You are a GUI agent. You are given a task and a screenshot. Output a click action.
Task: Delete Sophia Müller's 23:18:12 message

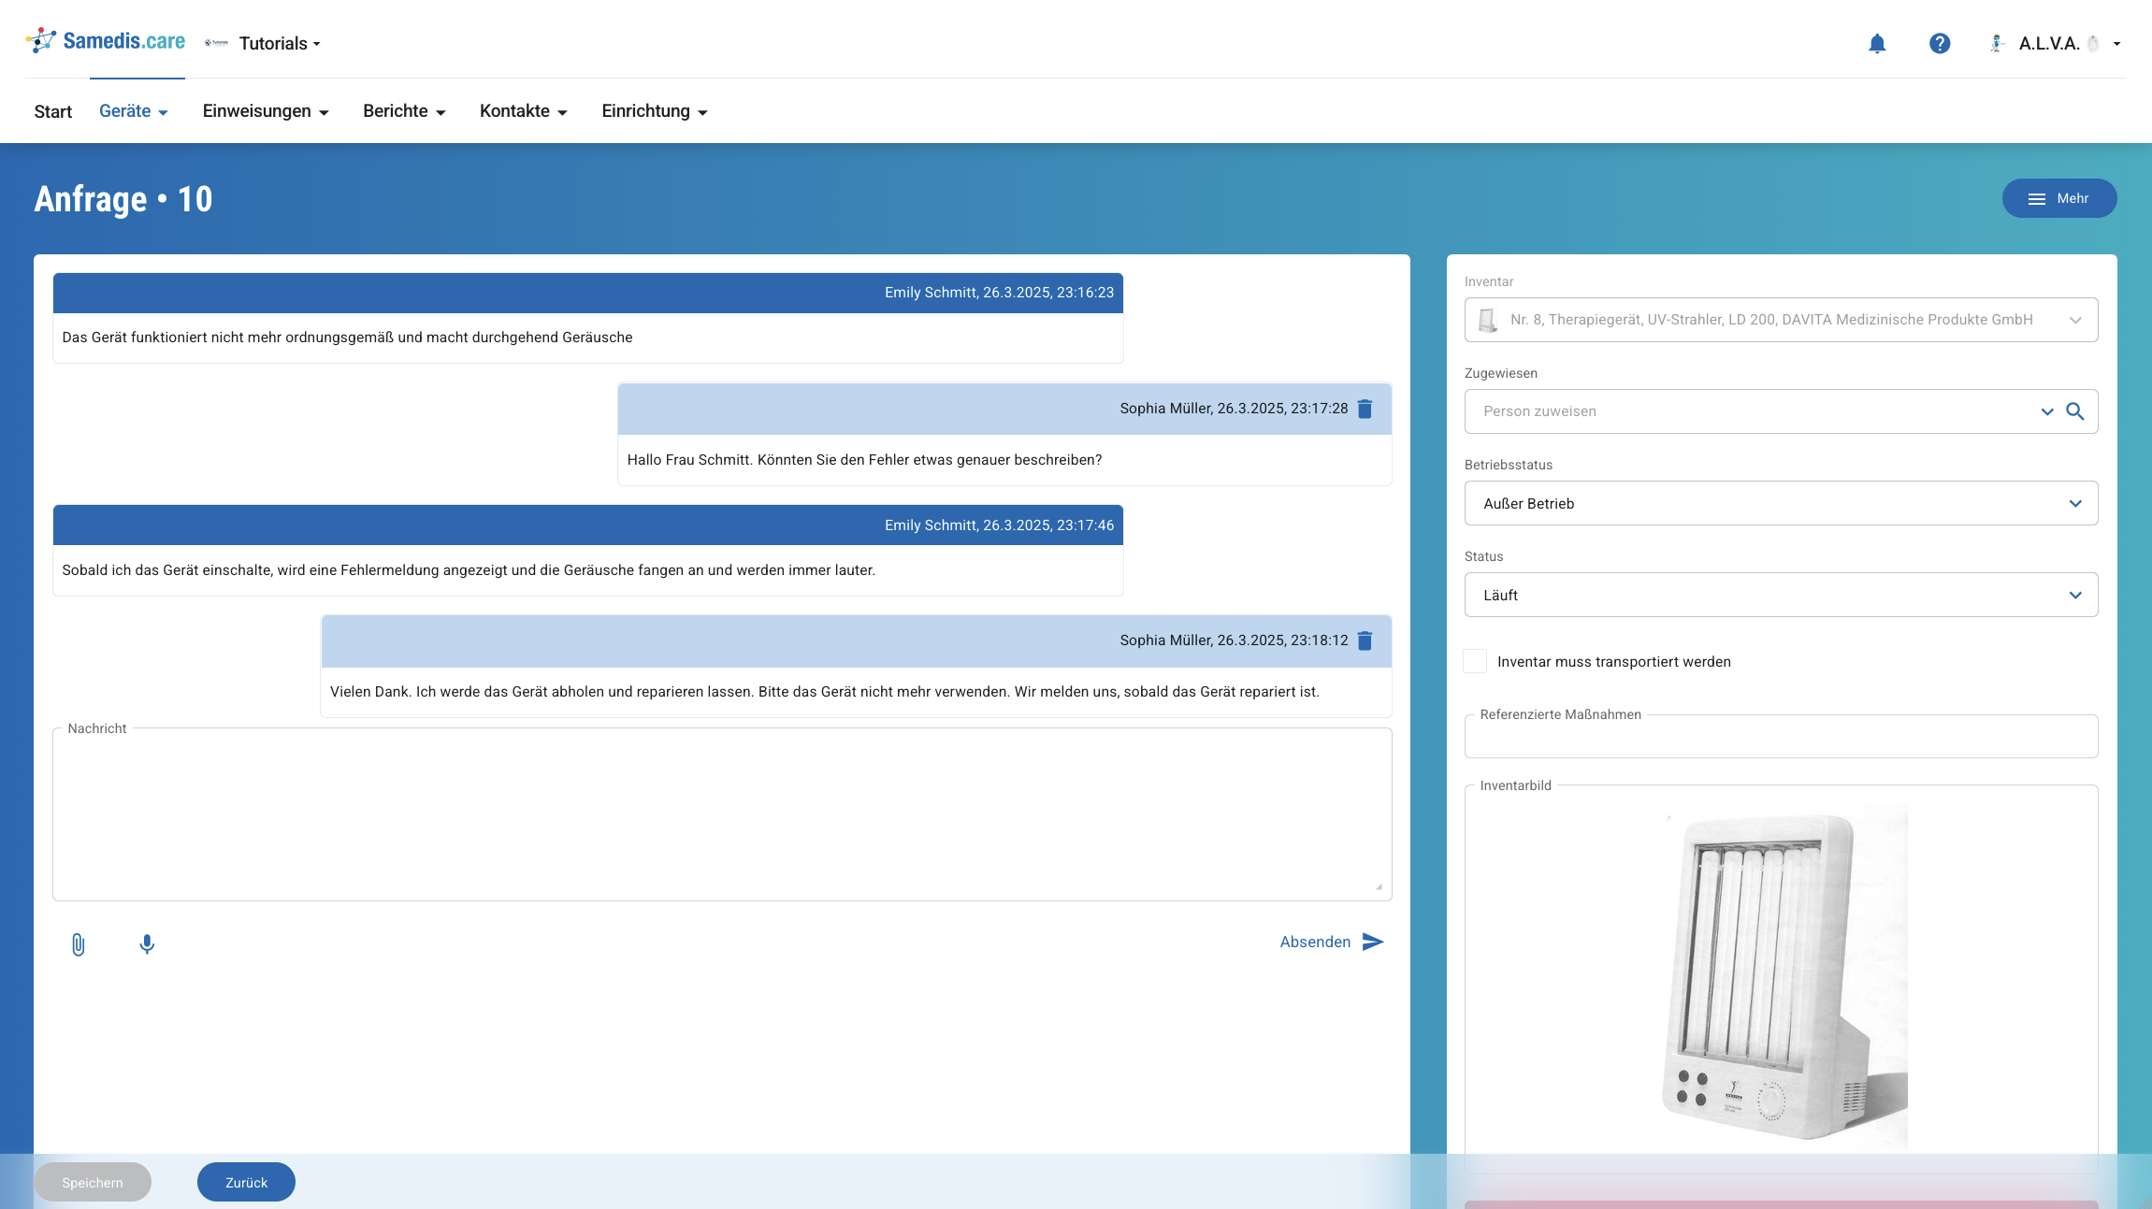[x=1365, y=640]
